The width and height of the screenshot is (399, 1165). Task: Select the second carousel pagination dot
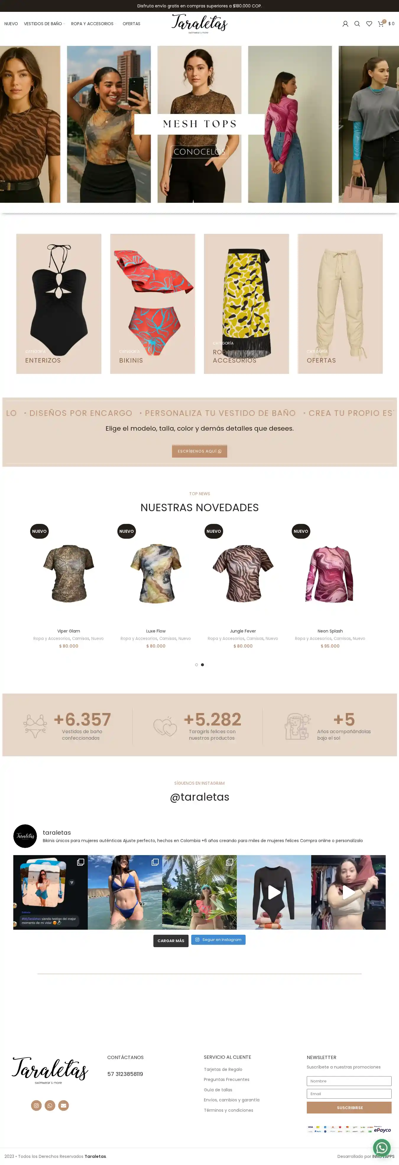click(x=202, y=665)
